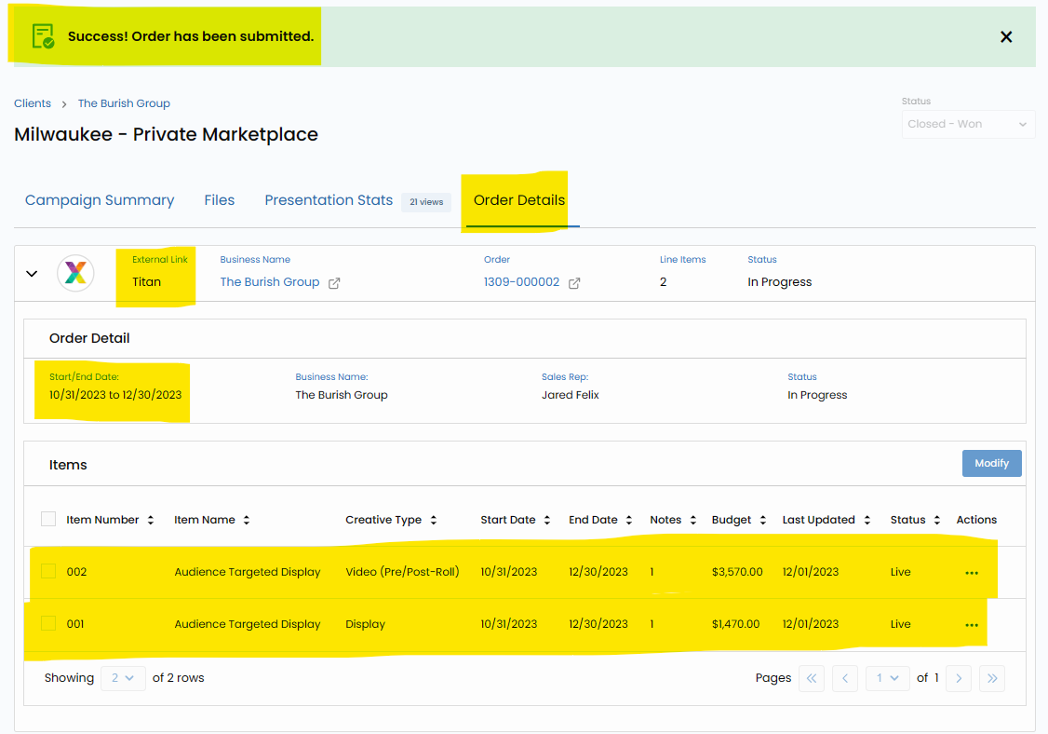Open external link icon beside The Burish Group
The width and height of the screenshot is (1048, 734).
pos(334,283)
